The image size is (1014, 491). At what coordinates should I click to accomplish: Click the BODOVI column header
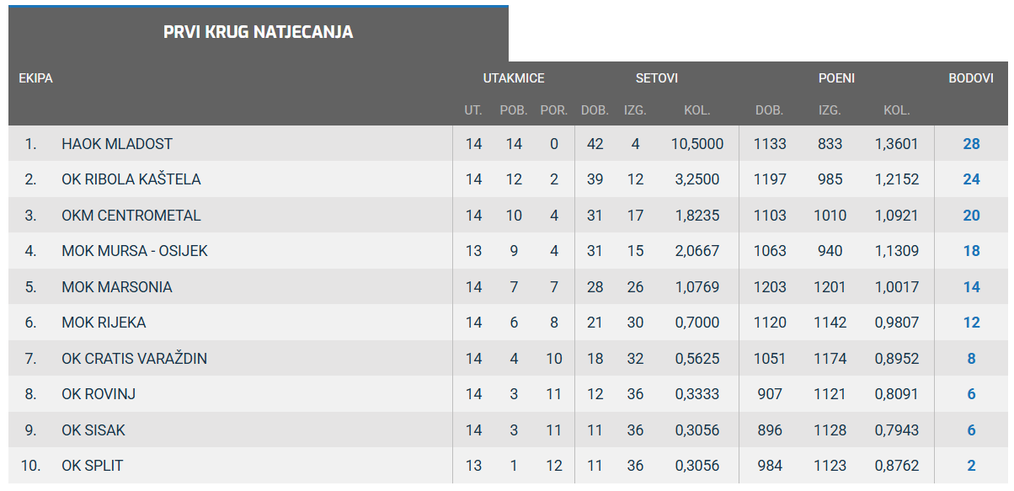point(971,78)
